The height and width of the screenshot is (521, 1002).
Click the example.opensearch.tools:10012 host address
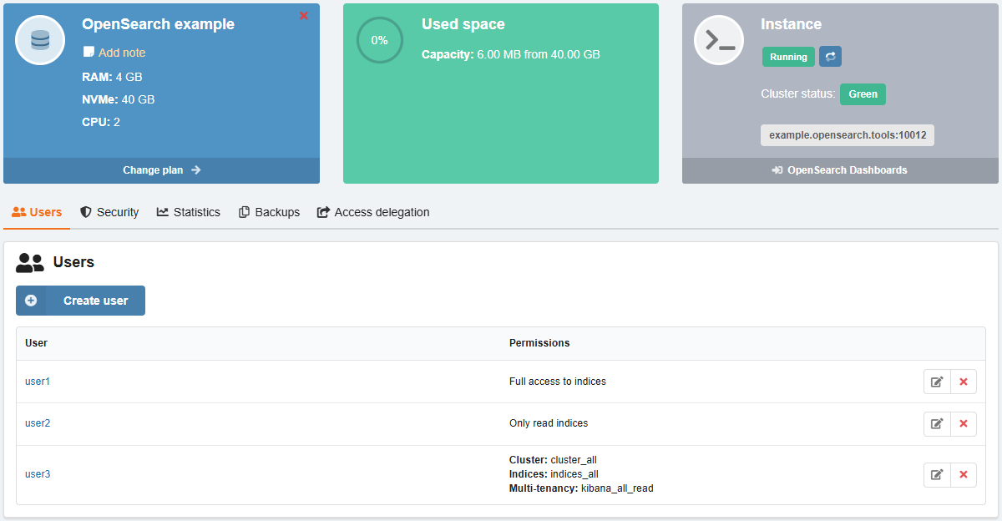tap(847, 135)
